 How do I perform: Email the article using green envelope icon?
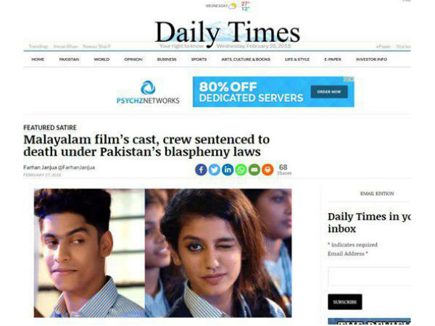point(254,170)
